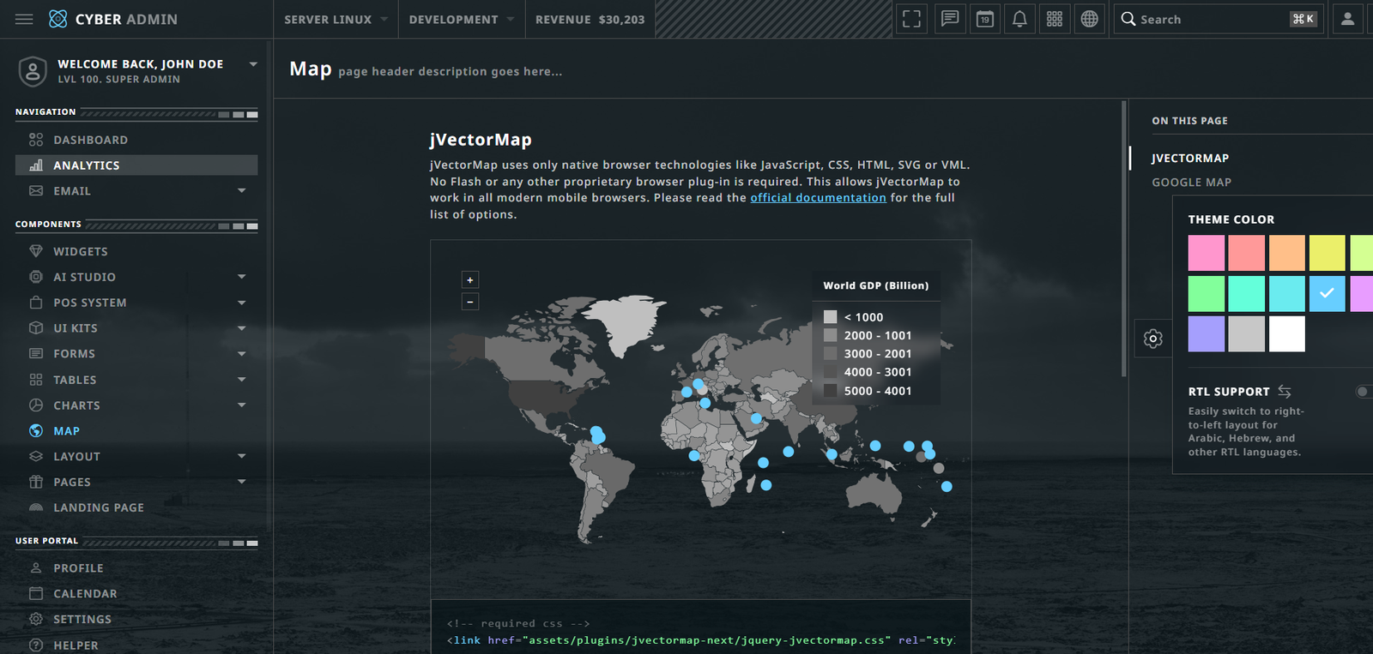Zoom in on the map with plus
The image size is (1373, 654).
pyautogui.click(x=470, y=280)
